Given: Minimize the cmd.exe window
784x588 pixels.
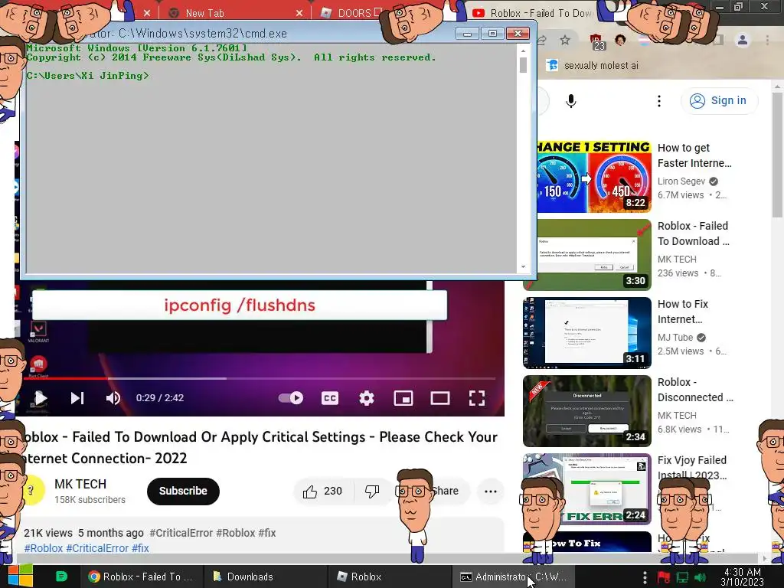Looking at the screenshot, I should (x=467, y=34).
